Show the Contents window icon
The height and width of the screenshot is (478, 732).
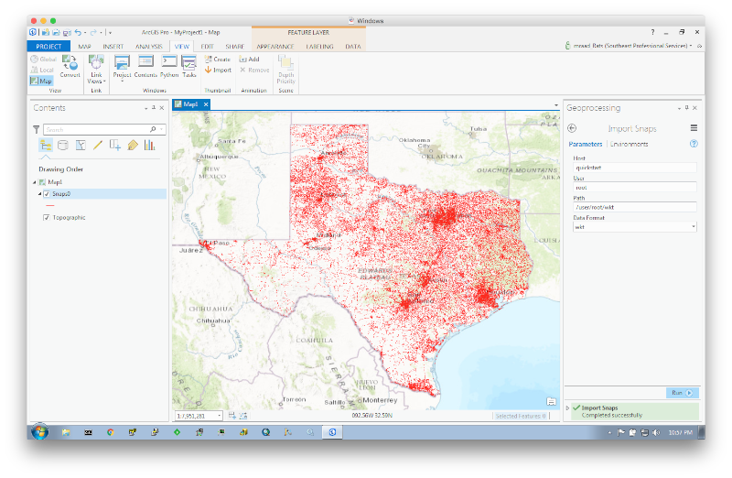click(x=145, y=66)
